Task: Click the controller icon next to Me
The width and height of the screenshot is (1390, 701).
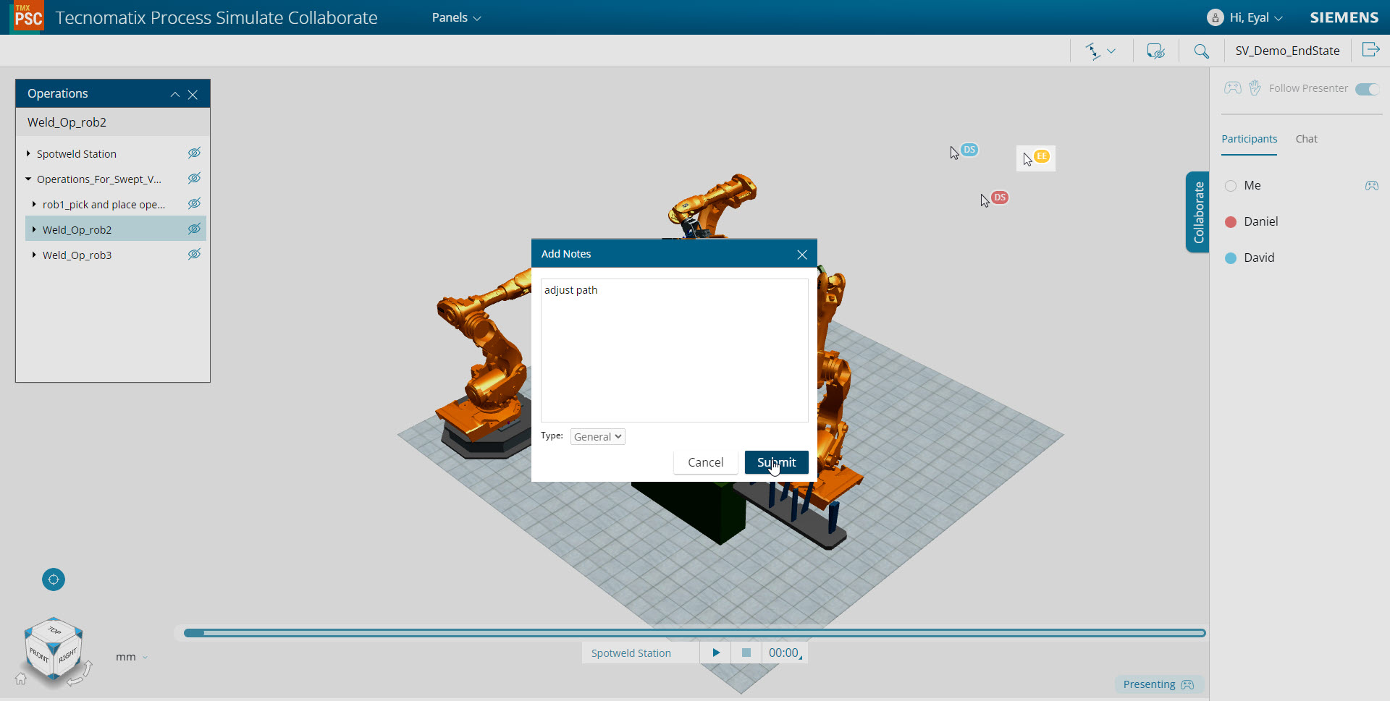Action: pyautogui.click(x=1371, y=186)
